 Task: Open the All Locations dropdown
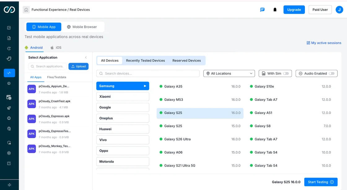point(229,74)
